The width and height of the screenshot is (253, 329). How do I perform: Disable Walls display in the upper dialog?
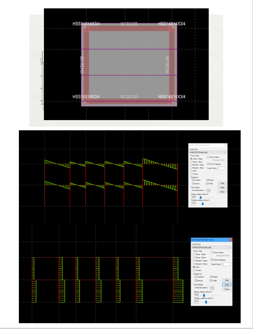[x=207, y=183]
